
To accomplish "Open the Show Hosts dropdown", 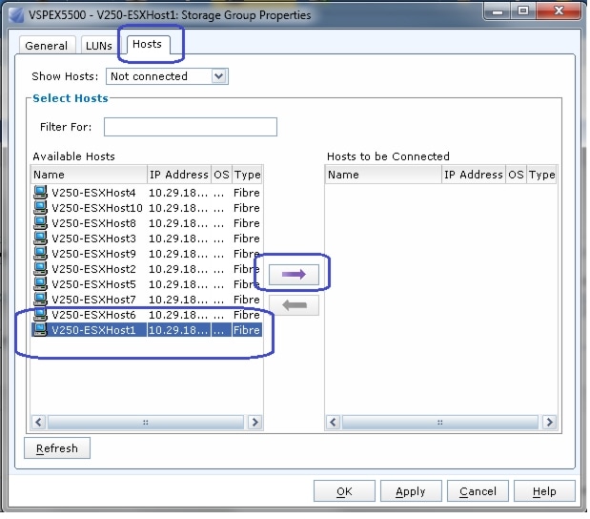I will tap(219, 76).
